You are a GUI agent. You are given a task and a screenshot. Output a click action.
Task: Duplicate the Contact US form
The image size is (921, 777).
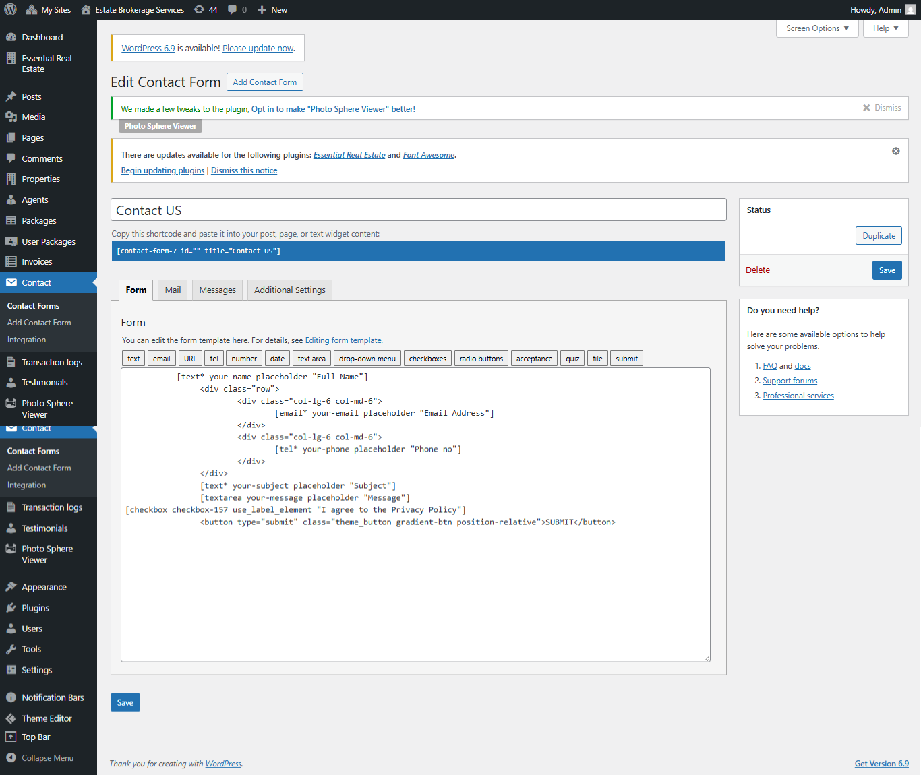click(x=878, y=235)
